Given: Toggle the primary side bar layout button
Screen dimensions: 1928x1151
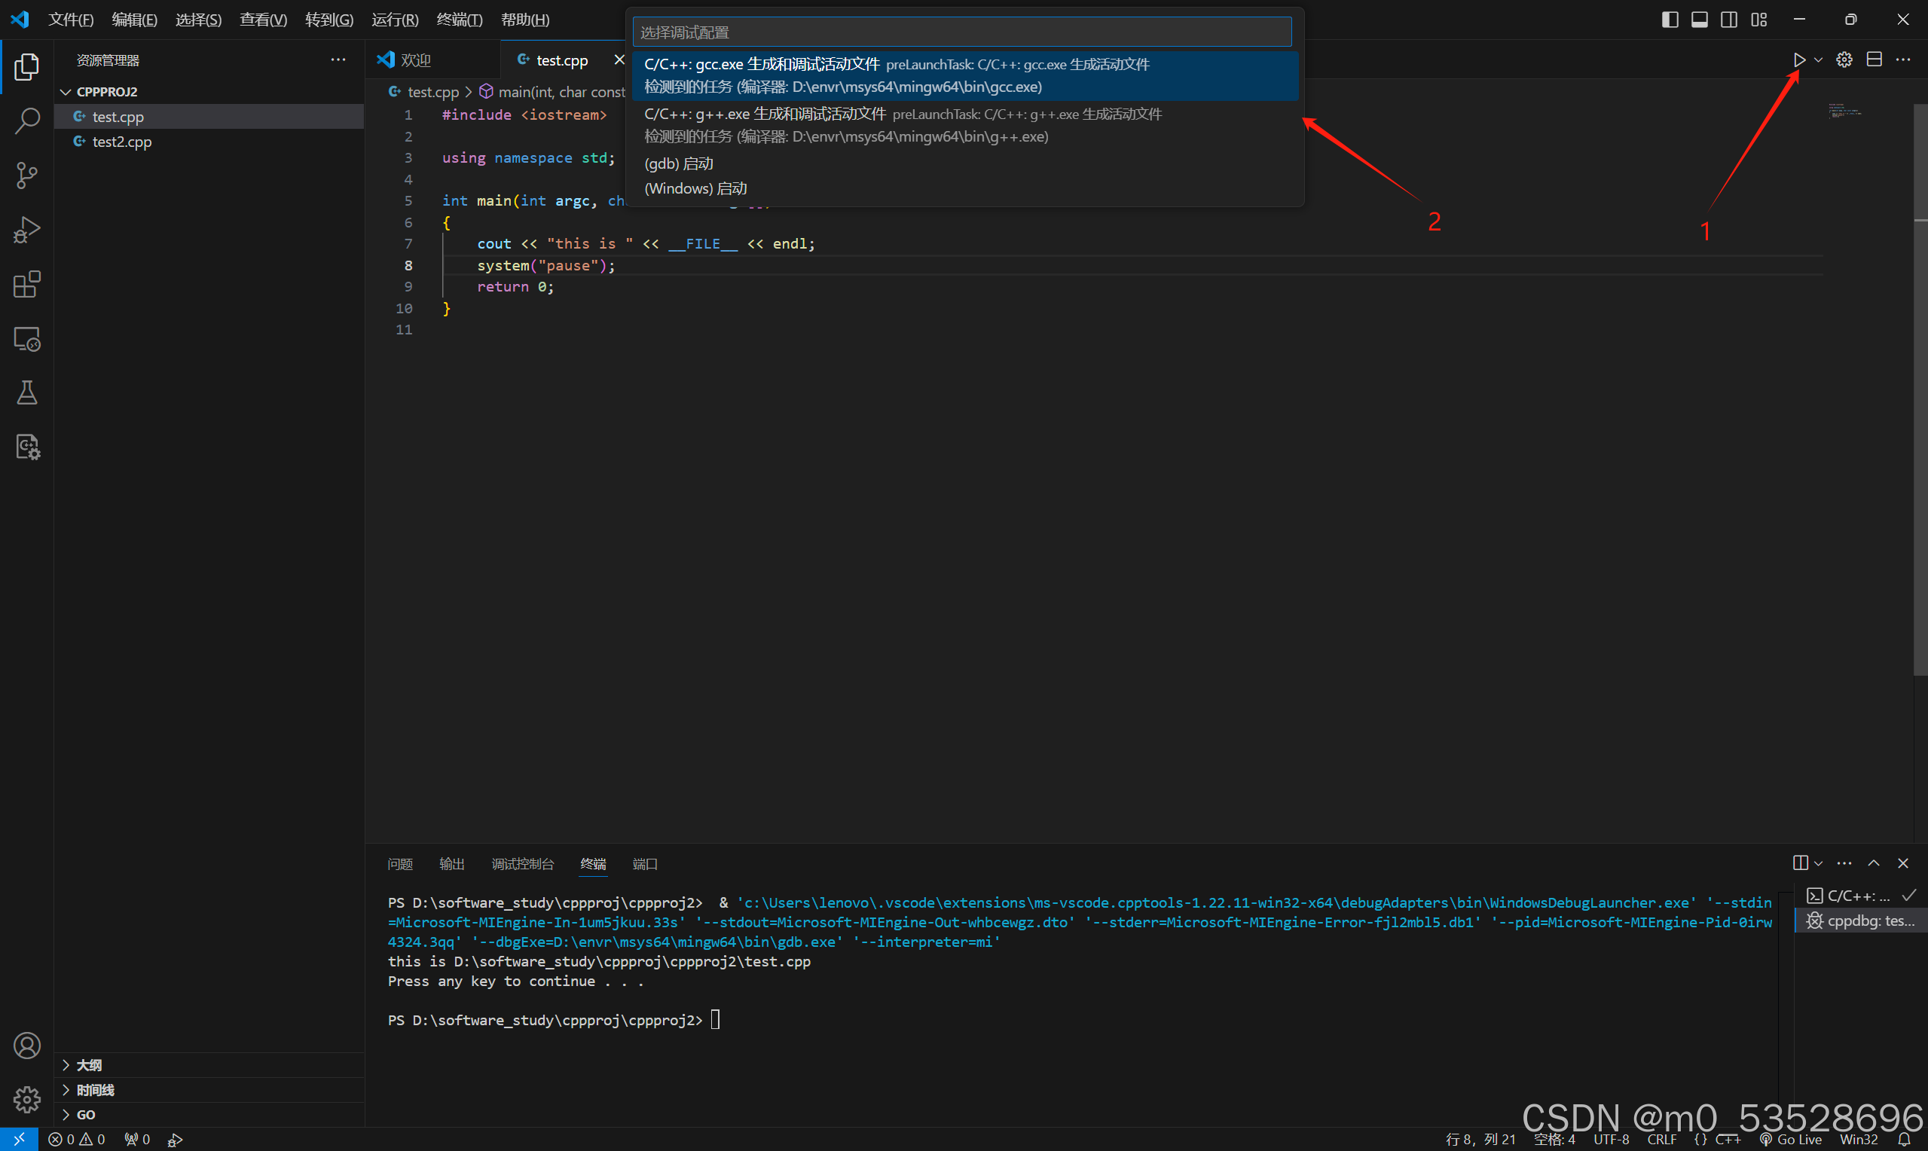Looking at the screenshot, I should pyautogui.click(x=1670, y=20).
